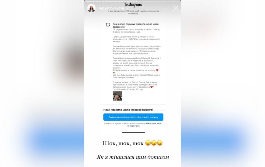Click the Ukrainian flag emoji in post text
This screenshot has height=167, width=265.
(114, 73)
